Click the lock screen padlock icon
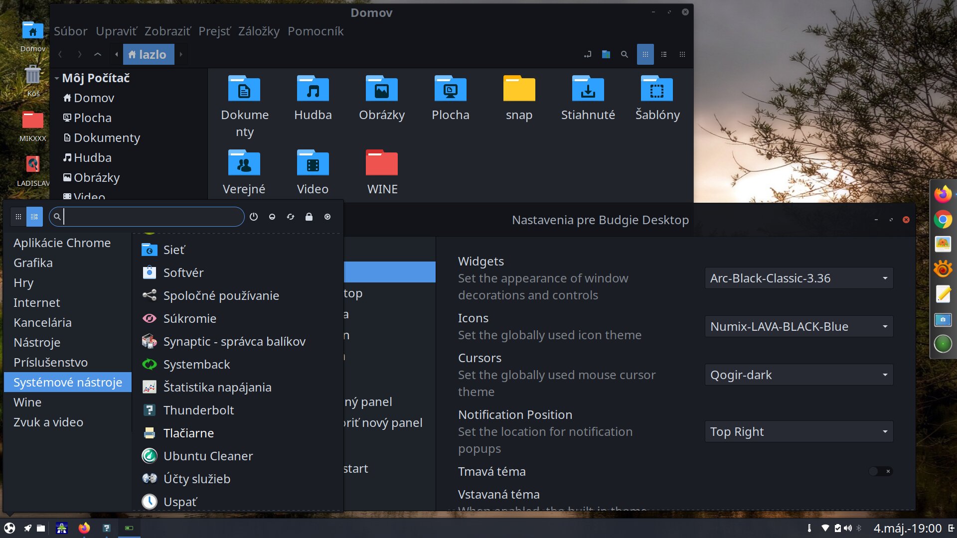The height and width of the screenshot is (538, 957). coord(309,217)
